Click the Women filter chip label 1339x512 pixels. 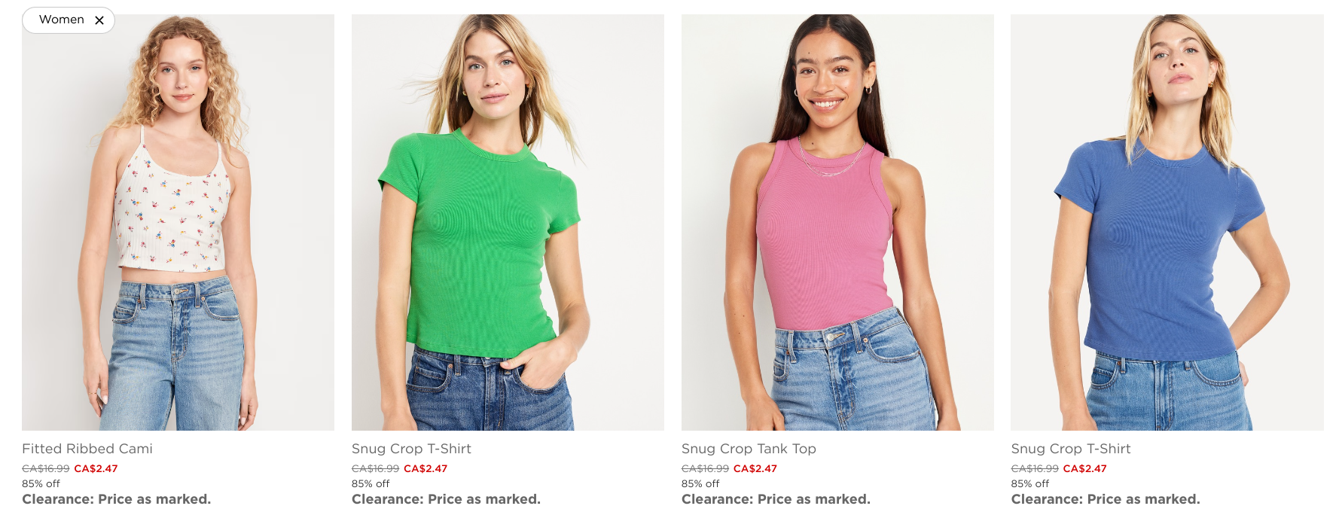(x=62, y=20)
